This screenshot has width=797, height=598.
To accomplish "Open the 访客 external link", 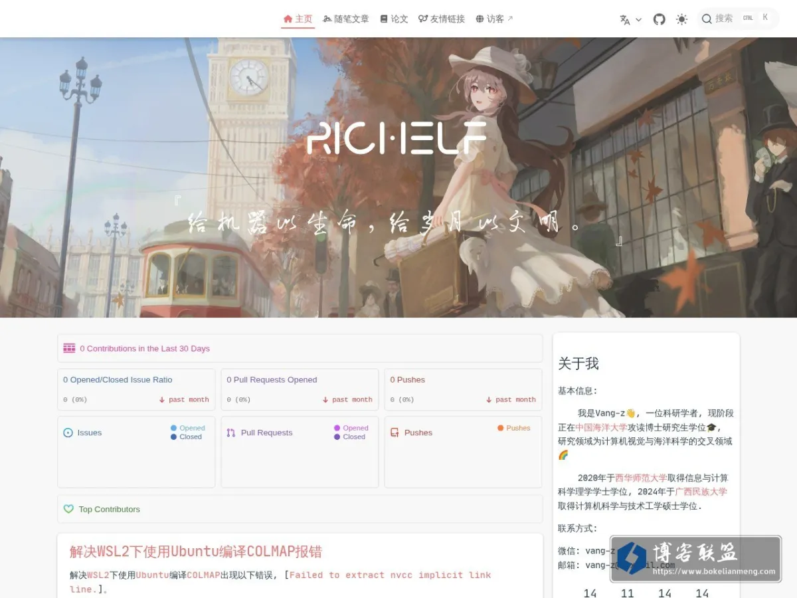I will pyautogui.click(x=494, y=19).
